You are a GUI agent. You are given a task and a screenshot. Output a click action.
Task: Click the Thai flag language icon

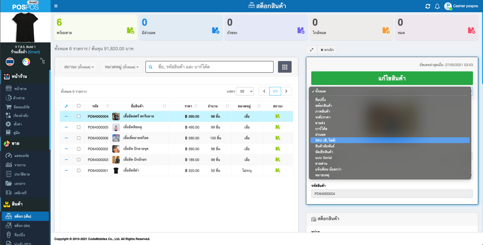(10, 62)
